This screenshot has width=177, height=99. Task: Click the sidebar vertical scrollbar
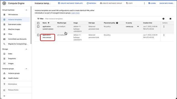[x=31, y=25]
